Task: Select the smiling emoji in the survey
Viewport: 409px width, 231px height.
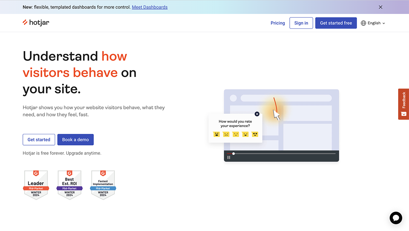Action: tap(245, 134)
